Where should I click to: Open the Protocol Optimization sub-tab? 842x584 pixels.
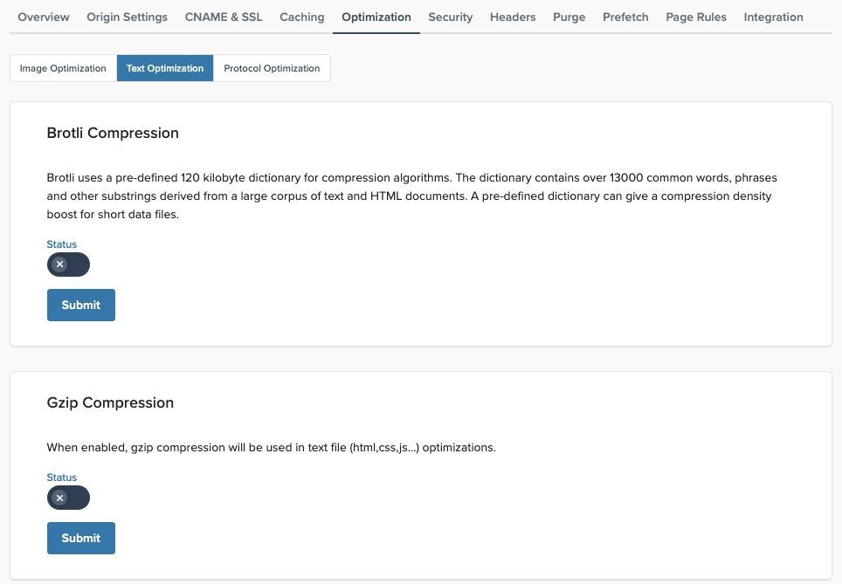click(272, 68)
